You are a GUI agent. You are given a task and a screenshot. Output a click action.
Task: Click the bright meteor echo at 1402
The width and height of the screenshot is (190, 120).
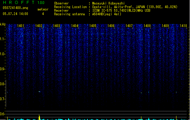tap(39, 92)
